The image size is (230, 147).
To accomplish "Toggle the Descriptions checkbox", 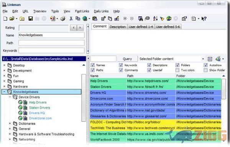I will [x=149, y=65].
